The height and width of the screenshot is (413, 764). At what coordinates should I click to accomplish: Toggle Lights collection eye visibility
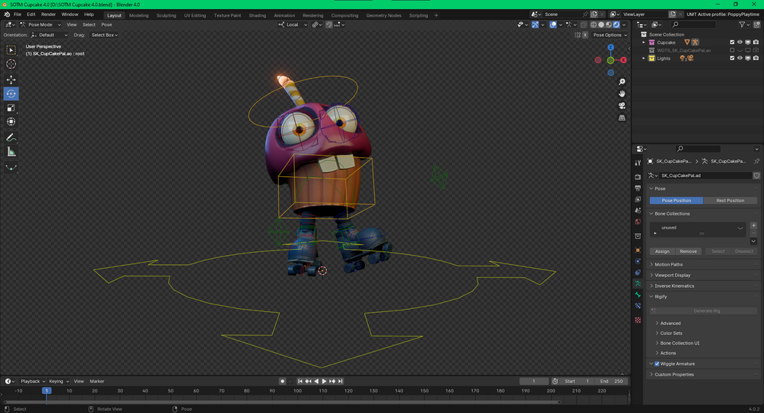tap(740, 58)
